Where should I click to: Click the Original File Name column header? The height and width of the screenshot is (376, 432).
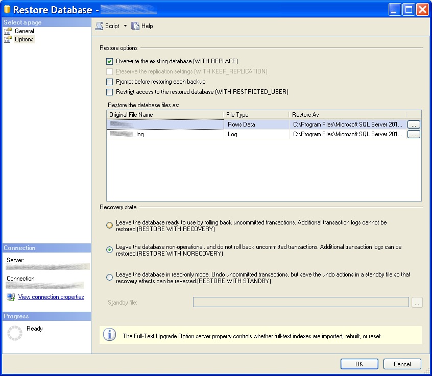coord(165,115)
